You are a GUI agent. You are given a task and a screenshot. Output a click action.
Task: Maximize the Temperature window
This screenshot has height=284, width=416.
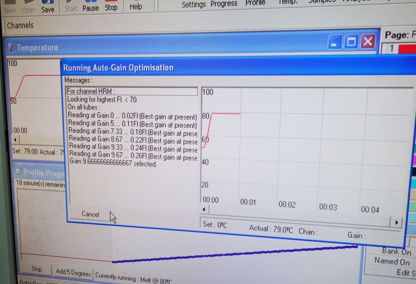pyautogui.click(x=351, y=42)
